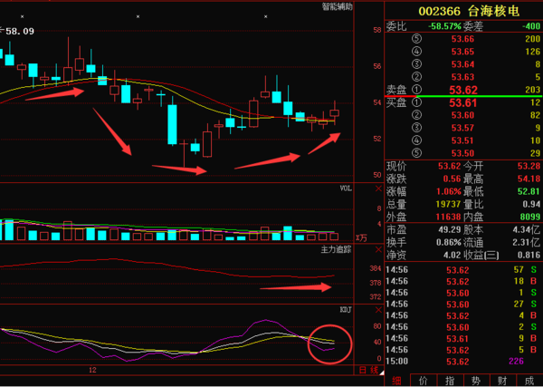The image size is (543, 387).
Task: Click the 总量 value 19737
Action: (449, 204)
